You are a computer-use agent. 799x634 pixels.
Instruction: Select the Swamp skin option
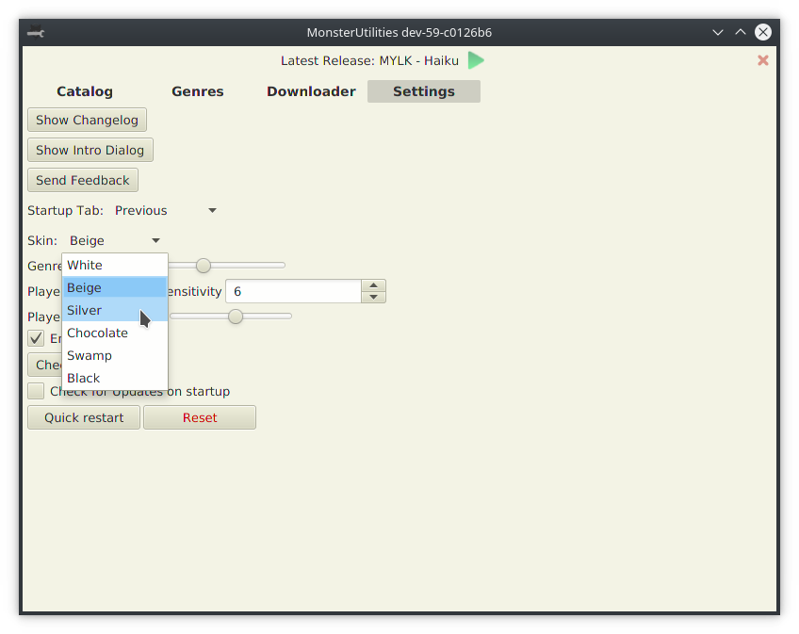(x=115, y=355)
